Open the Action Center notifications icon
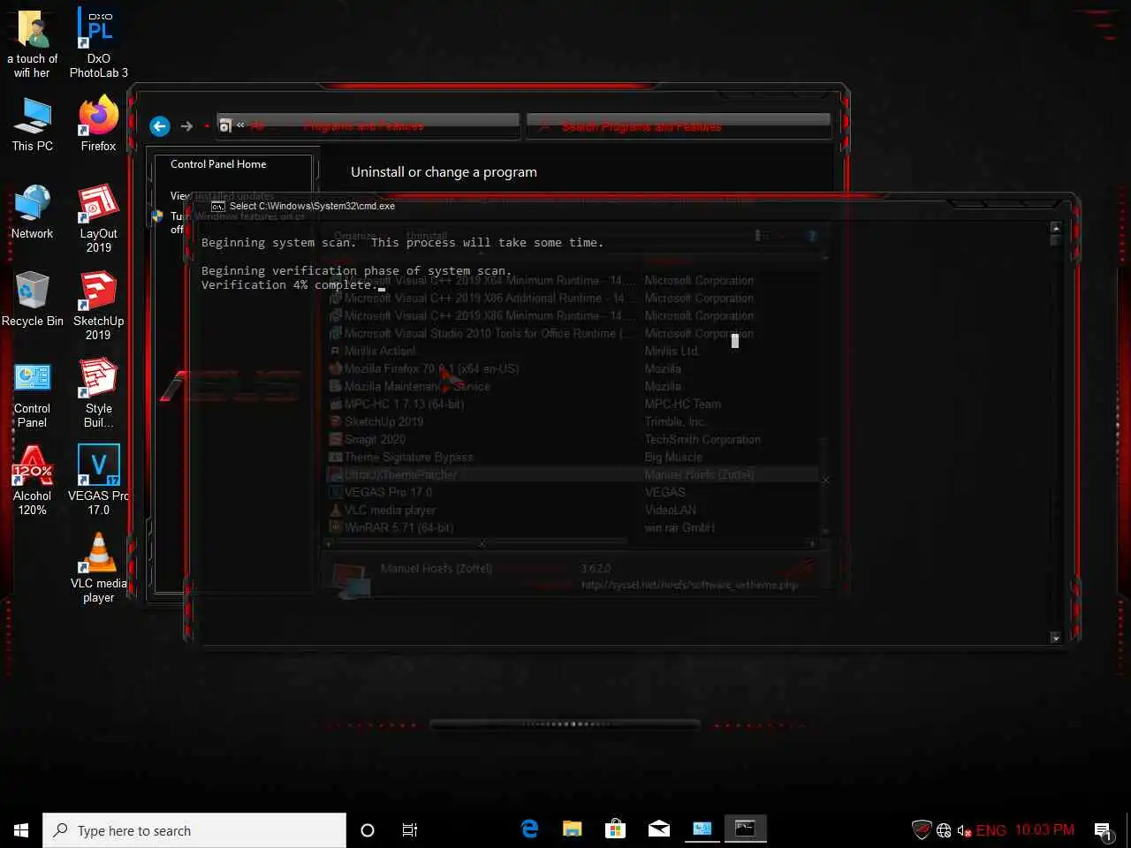Screen dimensions: 1131x848 click(x=1104, y=830)
